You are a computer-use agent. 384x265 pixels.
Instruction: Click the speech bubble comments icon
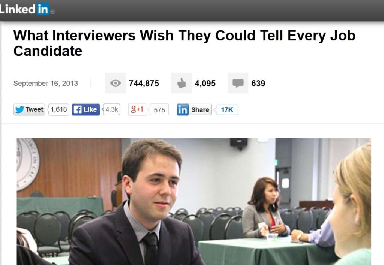pos(238,83)
